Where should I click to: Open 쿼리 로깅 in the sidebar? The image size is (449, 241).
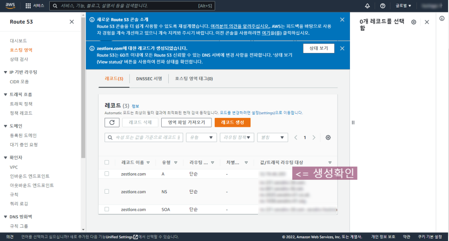click(19, 204)
